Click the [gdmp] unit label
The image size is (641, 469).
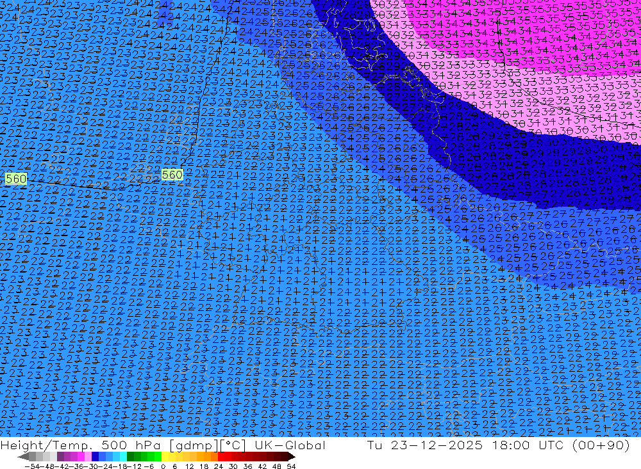click(194, 445)
